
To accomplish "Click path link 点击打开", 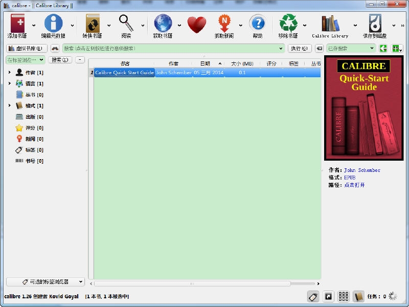I will (x=354, y=185).
